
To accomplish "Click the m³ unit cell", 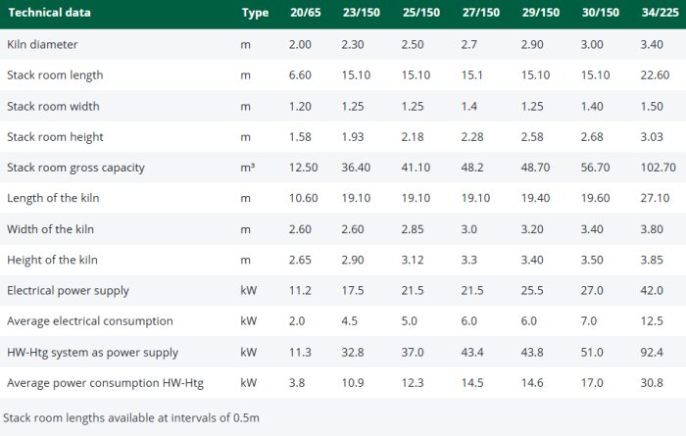I will coord(247,168).
